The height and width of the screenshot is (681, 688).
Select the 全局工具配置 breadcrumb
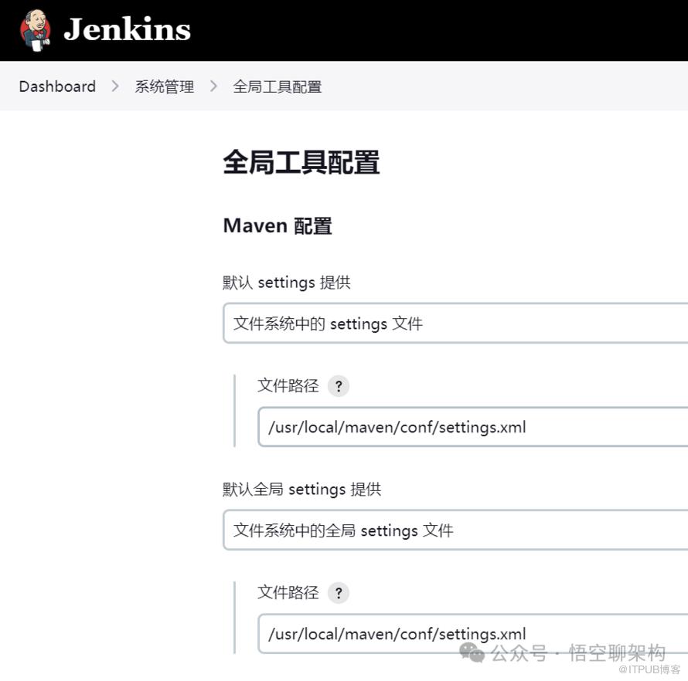[278, 86]
